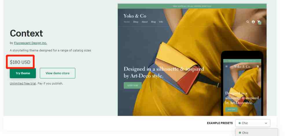
Task: Click the Shop now button in desktop preview
Action: [x=133, y=85]
